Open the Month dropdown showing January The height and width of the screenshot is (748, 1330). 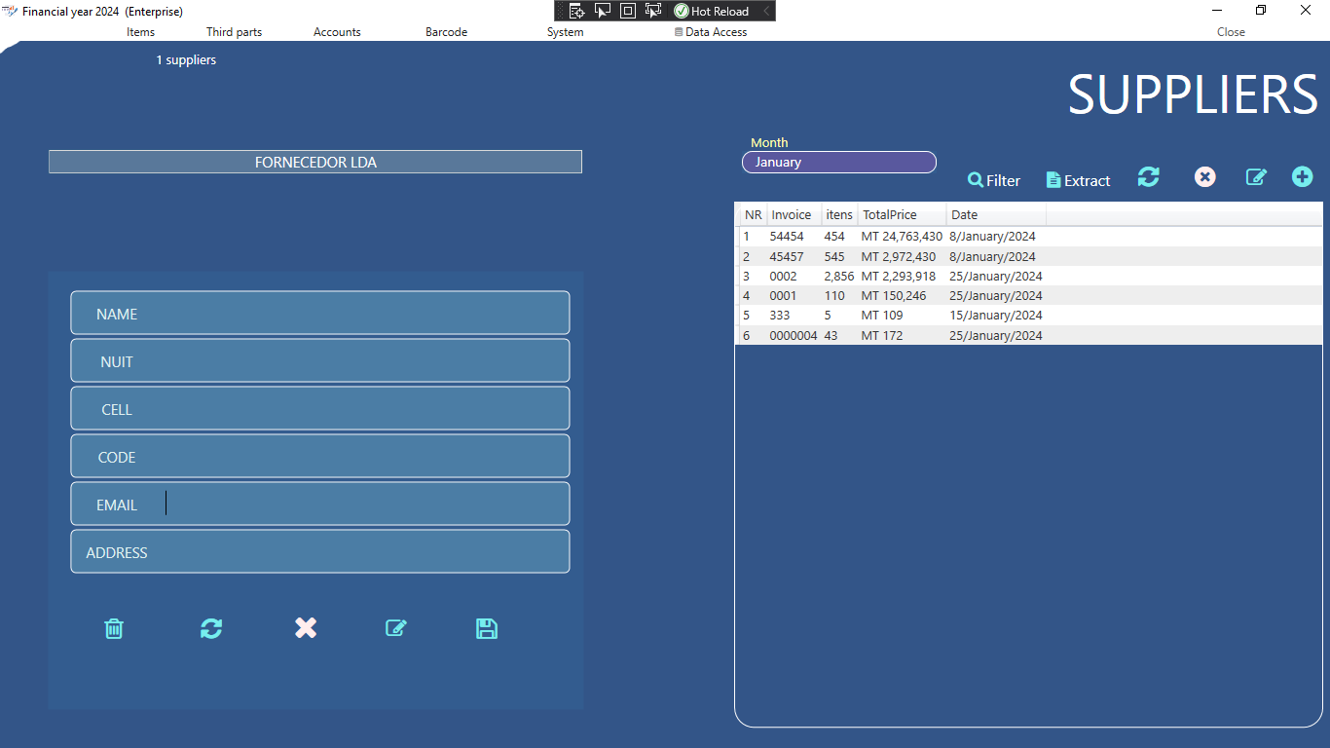click(x=838, y=163)
